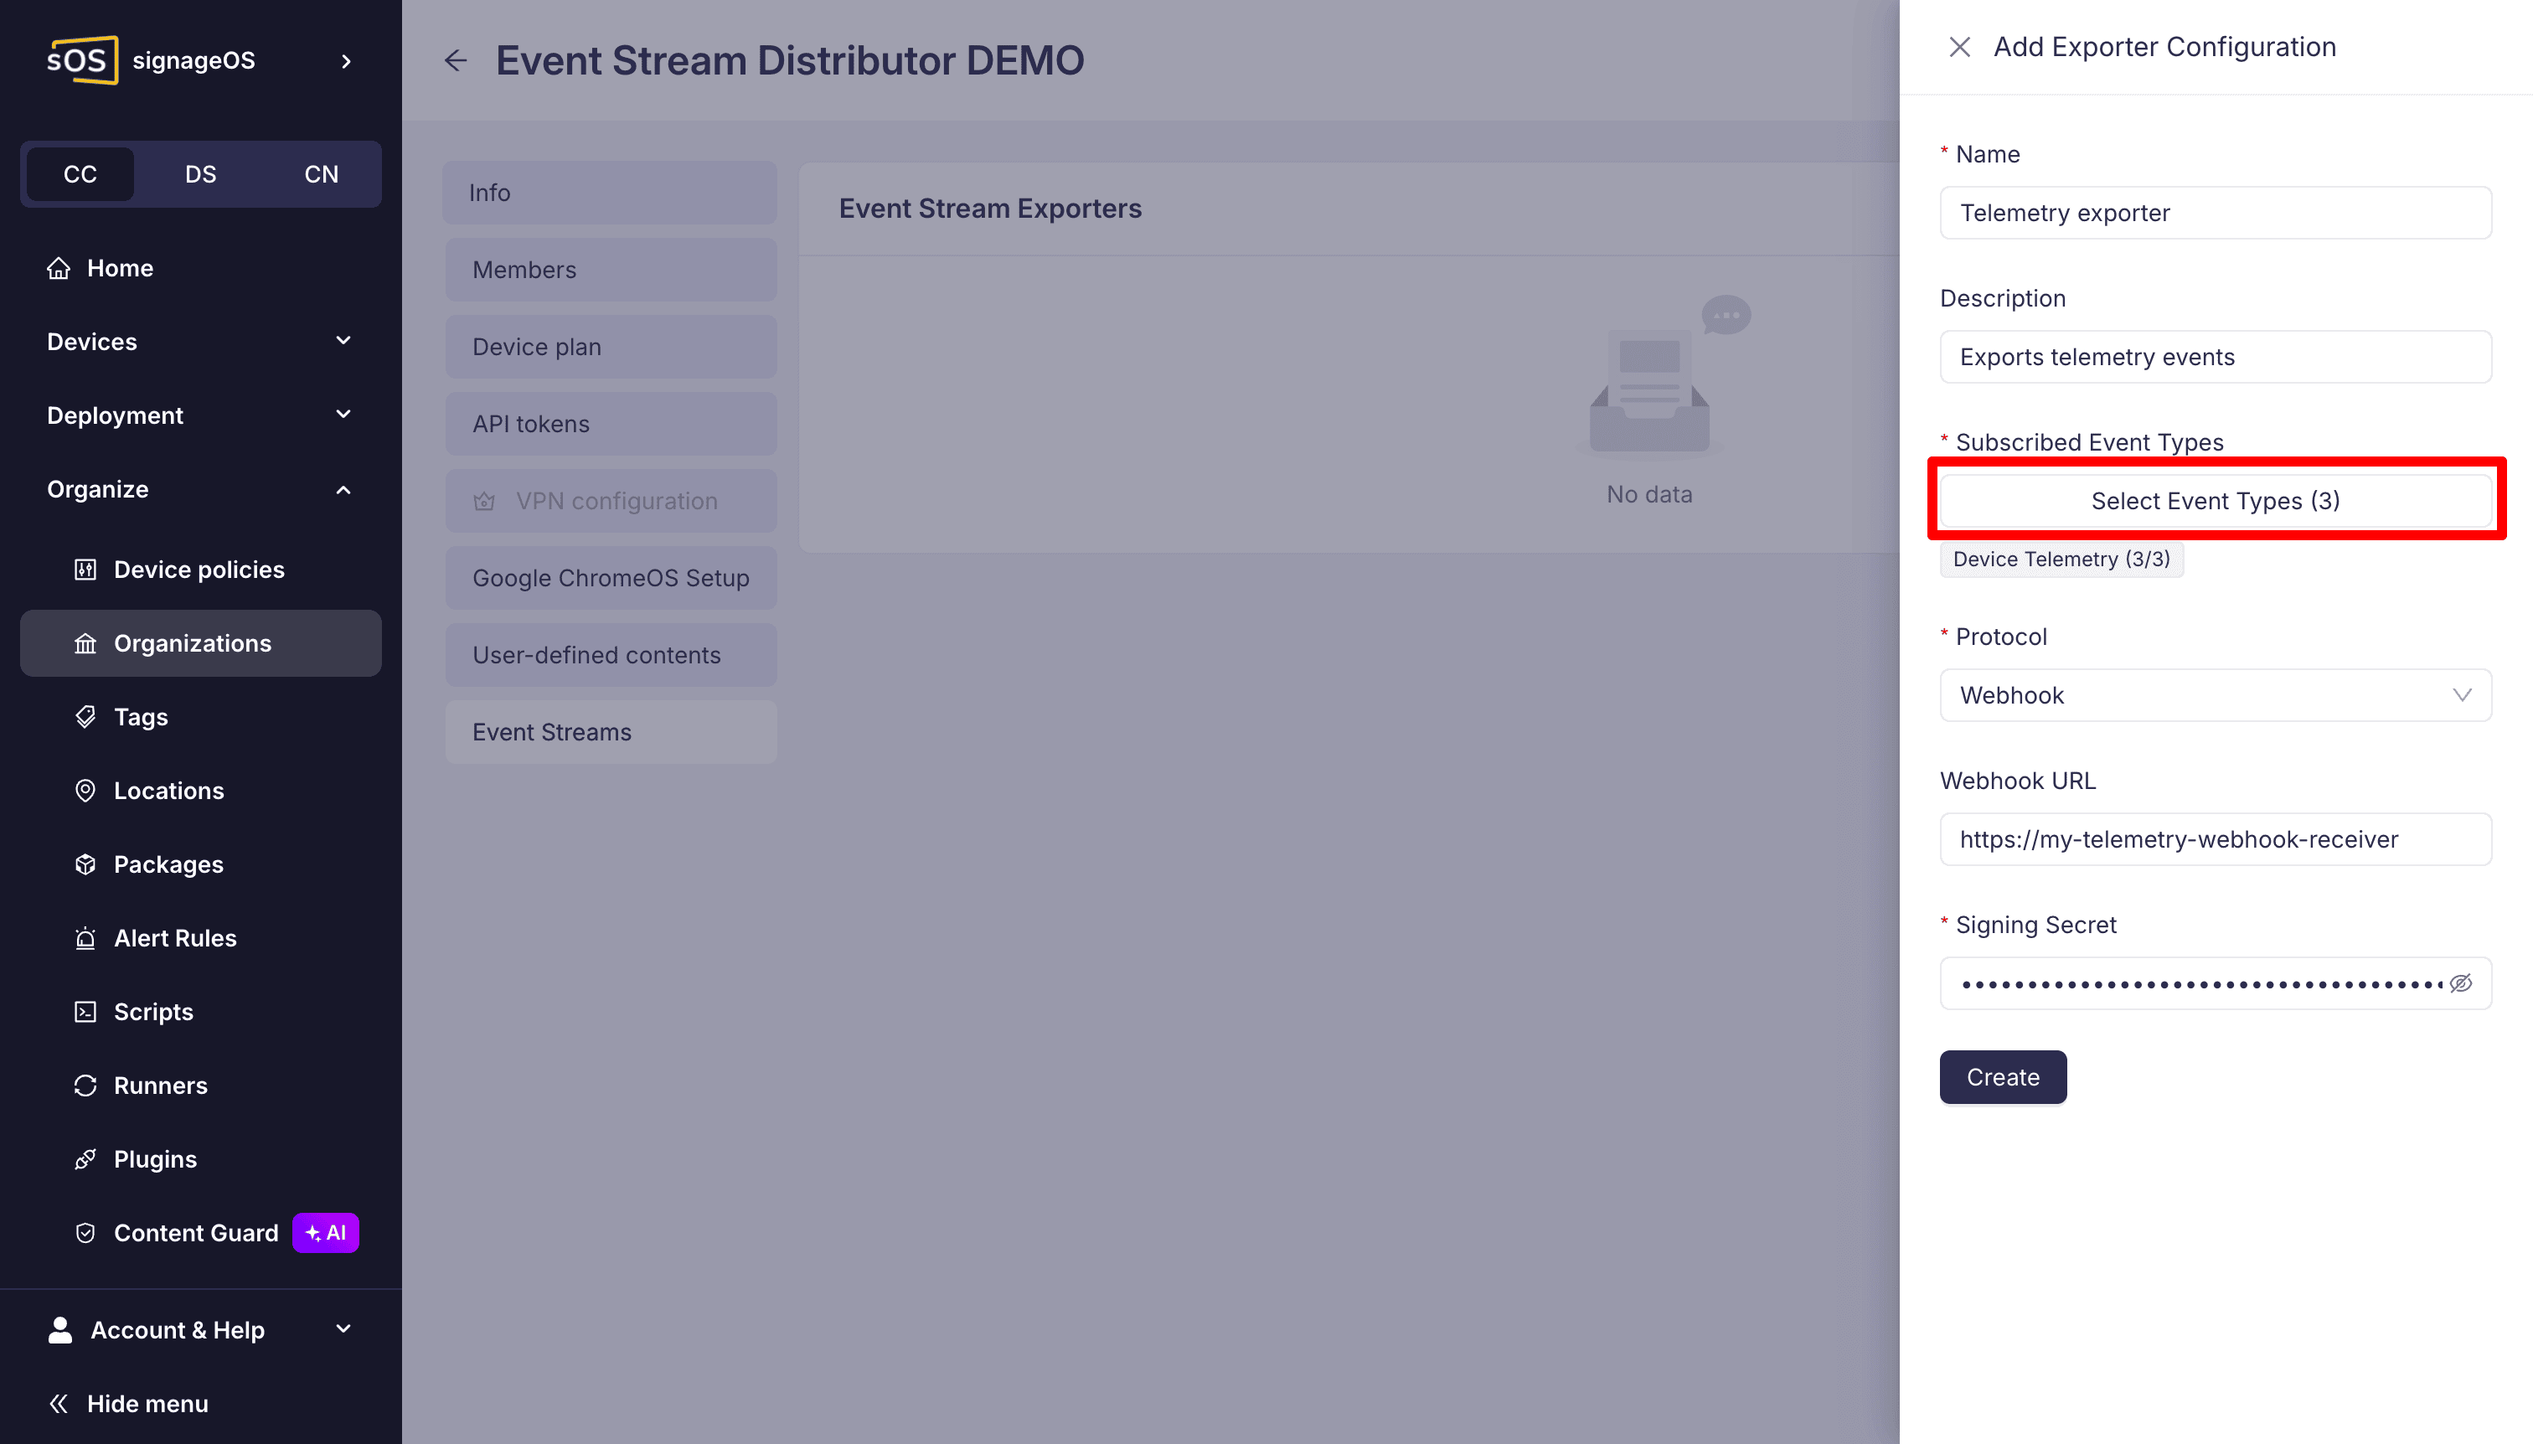Switch to the CN mode tab

click(322, 174)
